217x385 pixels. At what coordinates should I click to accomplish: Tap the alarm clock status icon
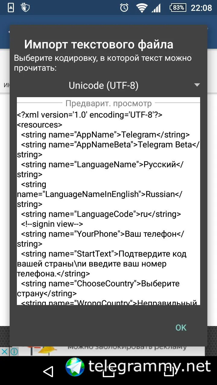[x=124, y=8]
